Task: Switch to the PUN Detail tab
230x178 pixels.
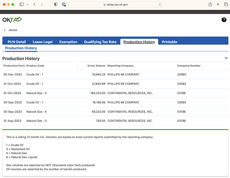Action: click(x=17, y=42)
